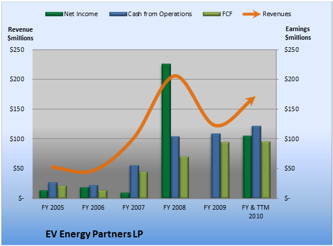333x246 pixels.
Task: Click the 'FY 2008' axis label
Action: point(174,207)
